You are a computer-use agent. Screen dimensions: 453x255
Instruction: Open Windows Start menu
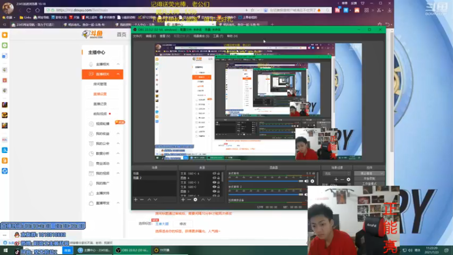click(5, 250)
